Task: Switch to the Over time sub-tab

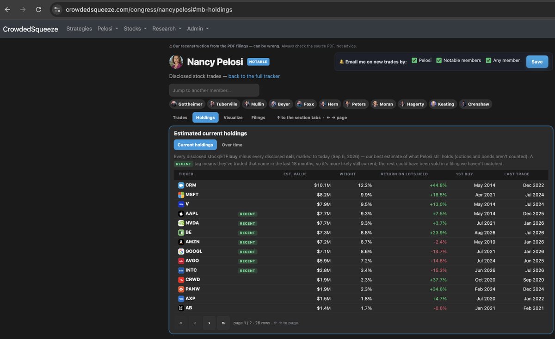Action: (x=232, y=145)
